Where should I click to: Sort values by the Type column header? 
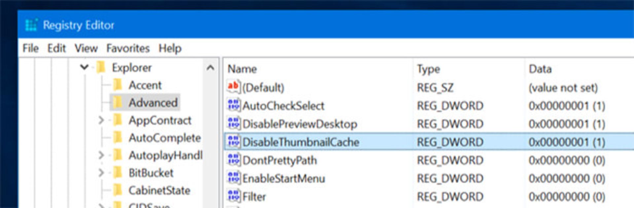[428, 69]
